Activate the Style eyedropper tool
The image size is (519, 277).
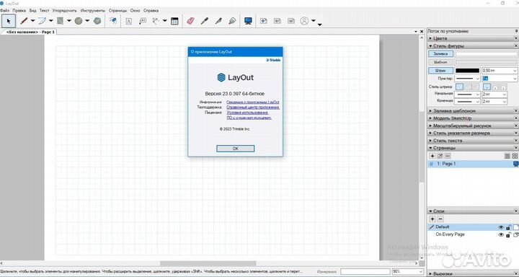pos(205,21)
